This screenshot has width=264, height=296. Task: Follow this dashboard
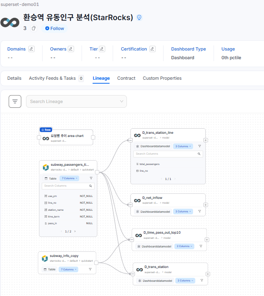pyautogui.click(x=54, y=28)
